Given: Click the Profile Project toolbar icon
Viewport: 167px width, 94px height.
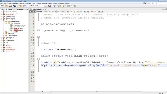Looking at the screenshot, I should [x=74, y=6].
